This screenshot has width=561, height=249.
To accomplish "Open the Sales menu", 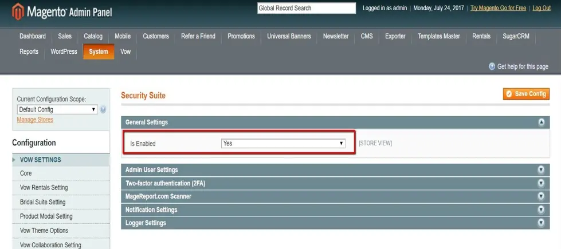I will 65,36.
